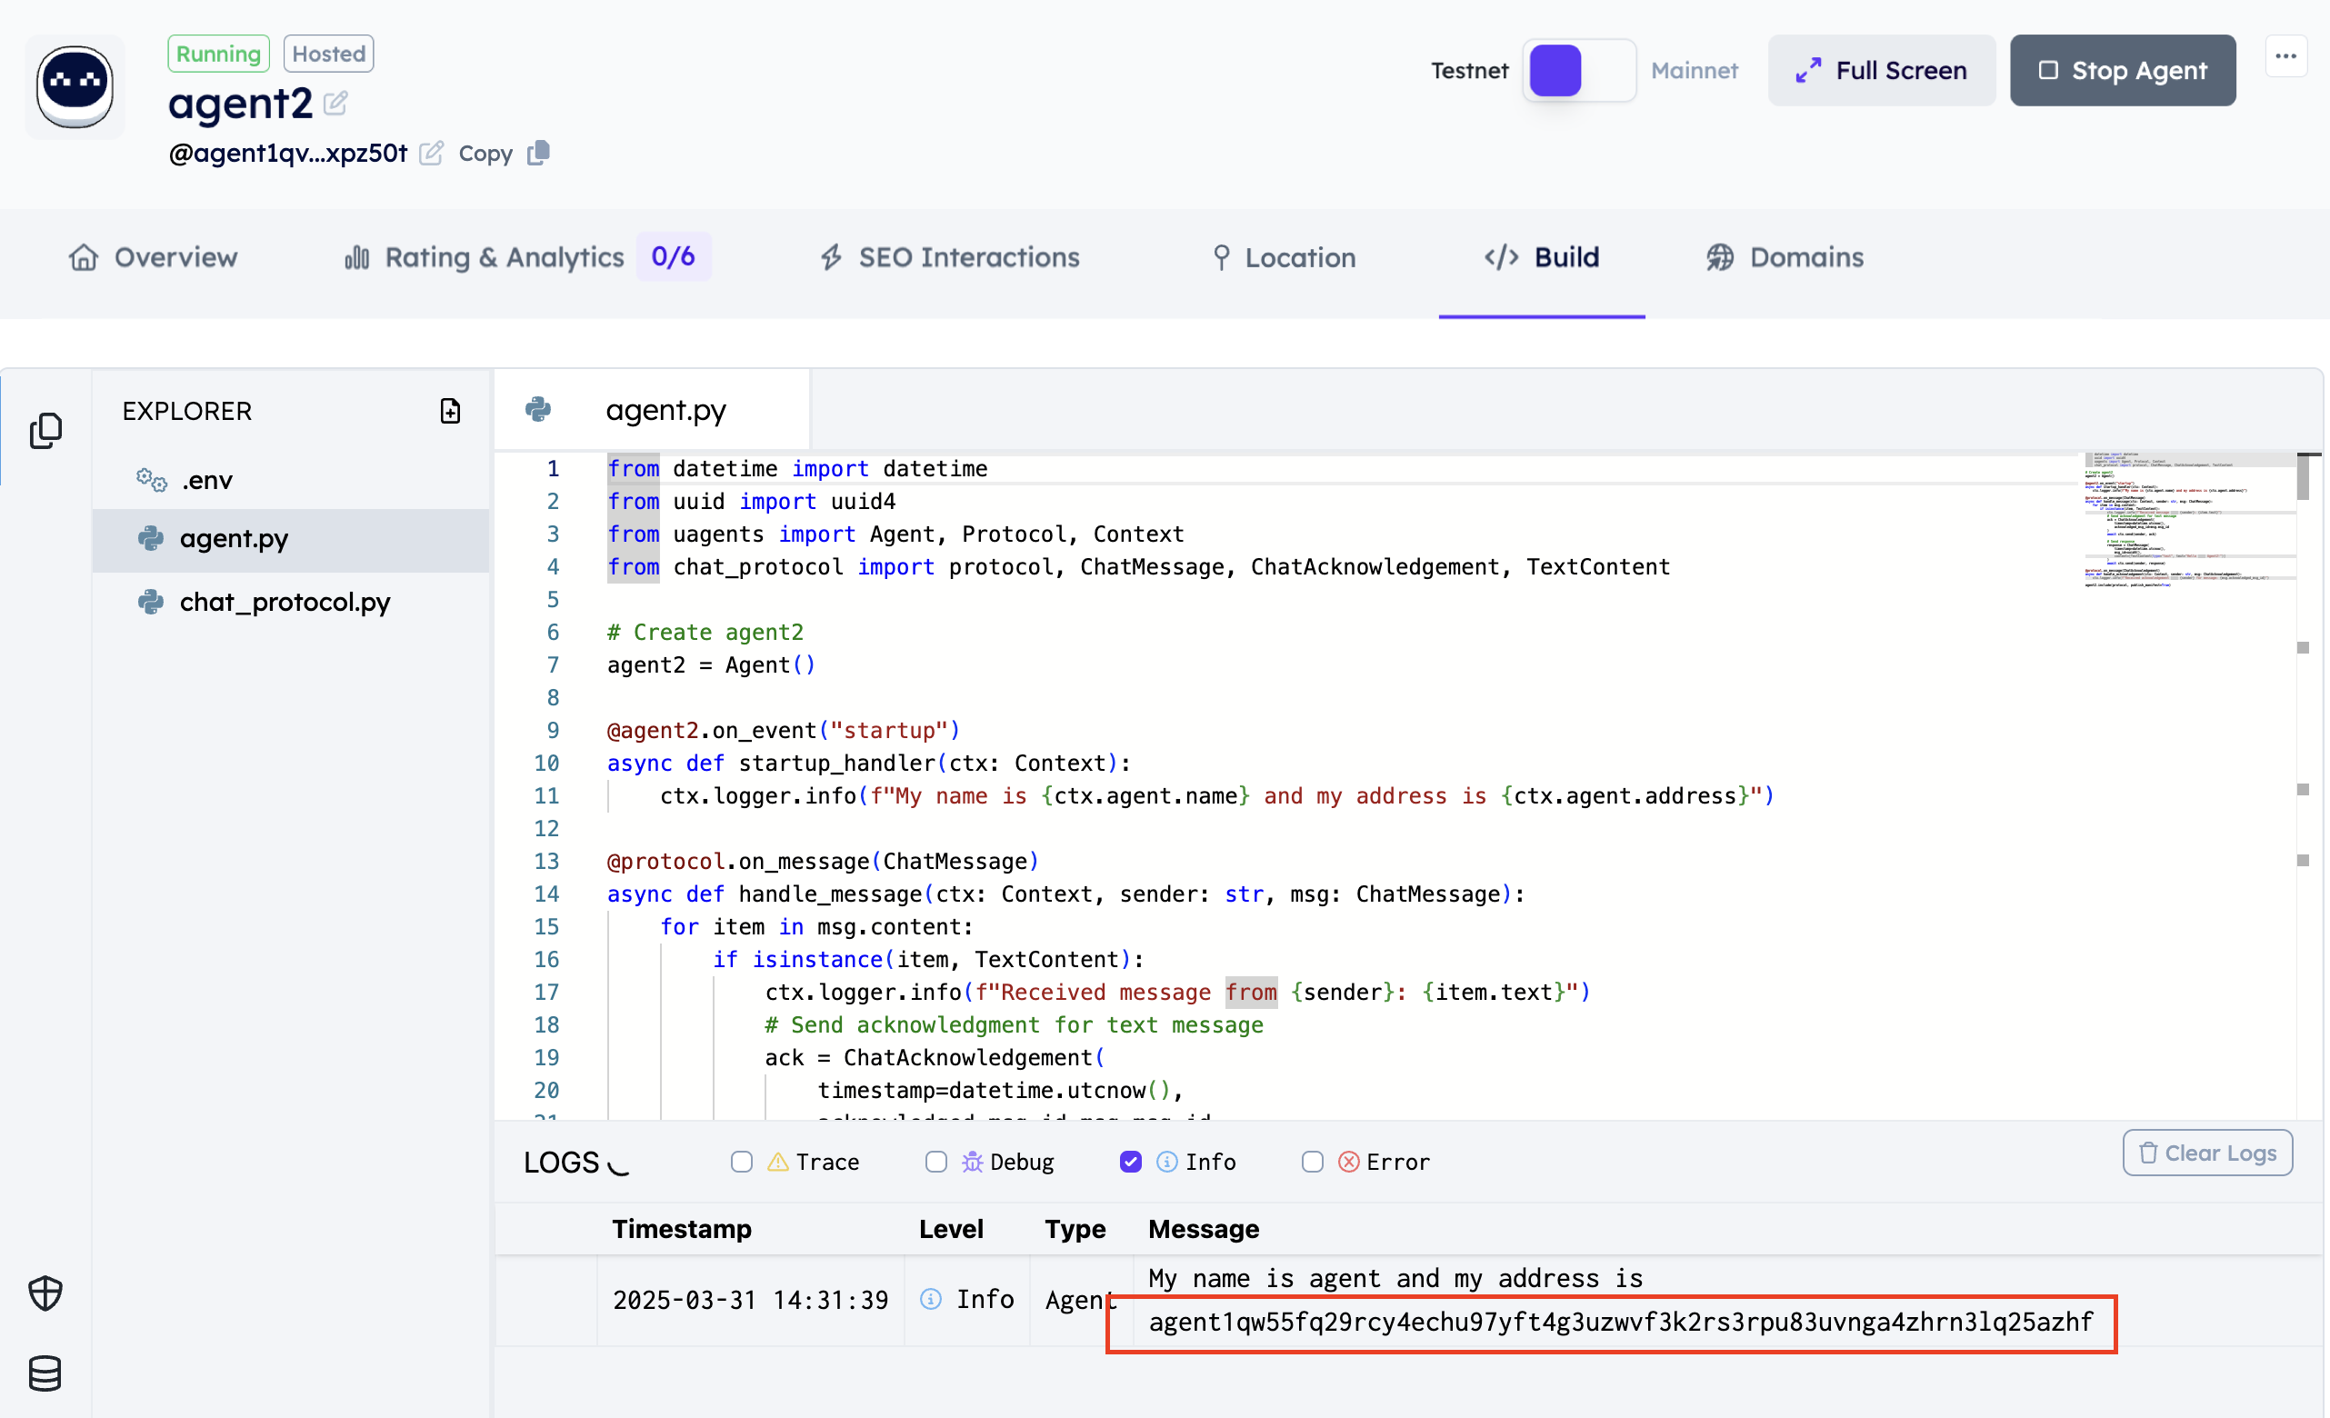
Task: Click the Message column header
Action: click(1204, 1229)
